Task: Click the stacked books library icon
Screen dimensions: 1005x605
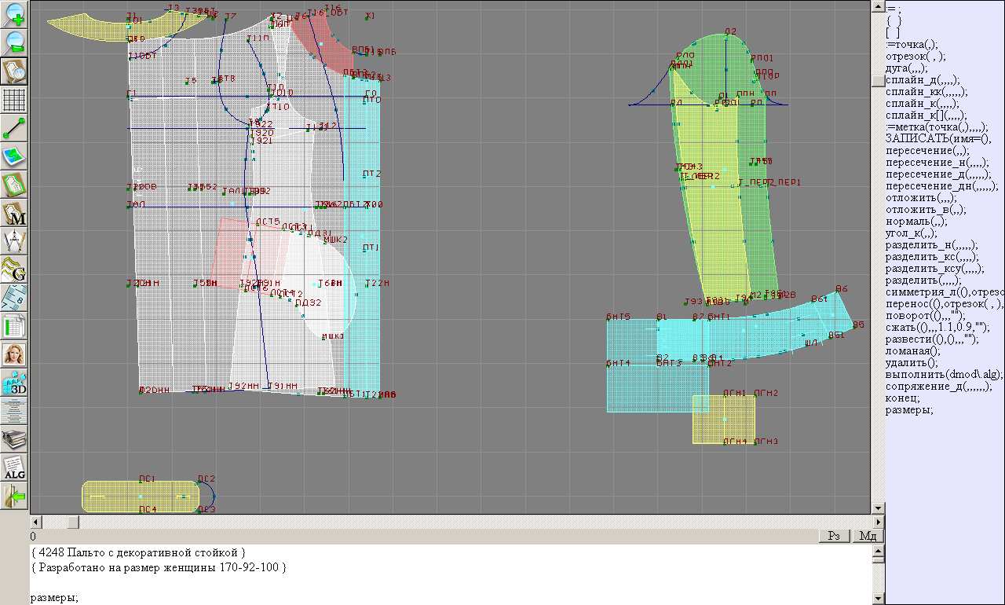Action: (15, 440)
